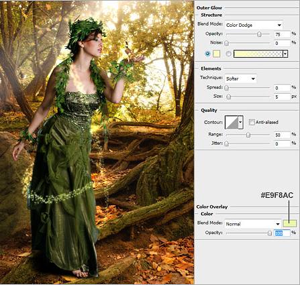The width and height of the screenshot is (300, 285).
Task: Select the gradient radio button
Action: 228,54
